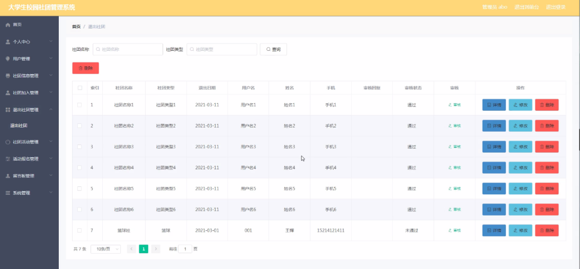Click the phone number 15214121411 cell
Viewport: 580px width, 269px height.
coord(331,230)
